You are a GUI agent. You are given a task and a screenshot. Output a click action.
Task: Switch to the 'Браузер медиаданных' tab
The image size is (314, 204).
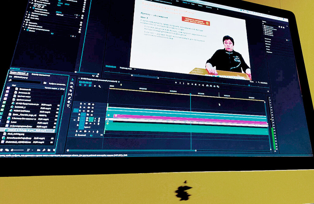41,75
